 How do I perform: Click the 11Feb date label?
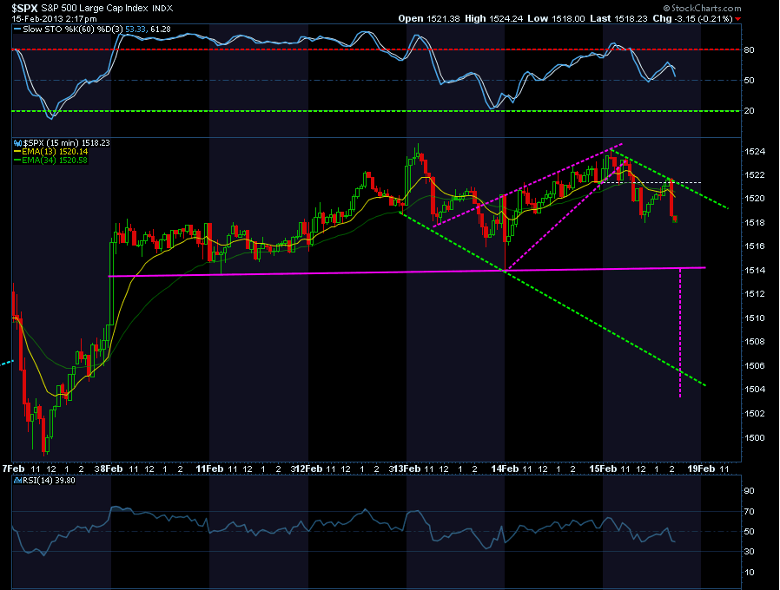(209, 469)
